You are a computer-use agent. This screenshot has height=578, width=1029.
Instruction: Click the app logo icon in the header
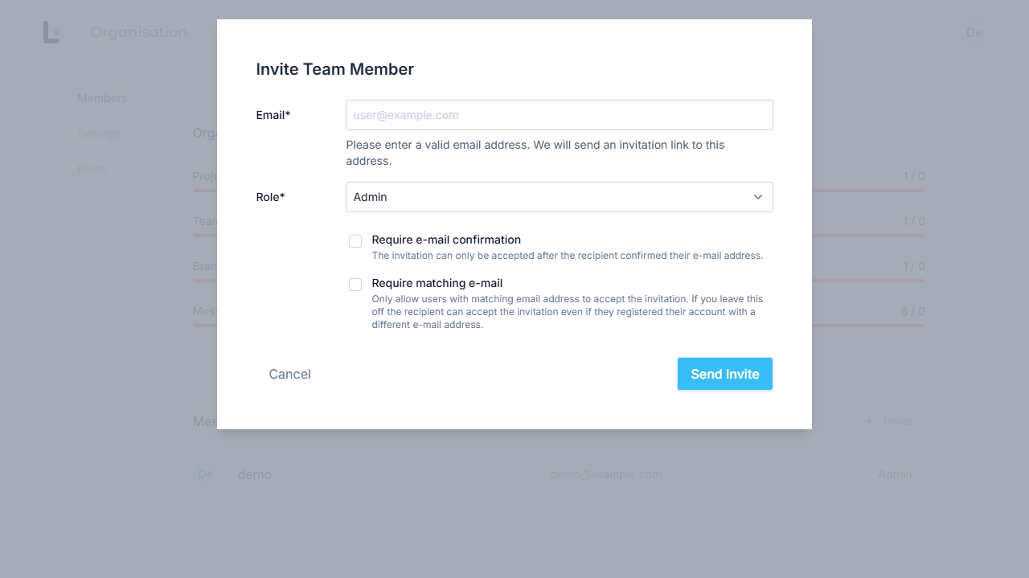[x=51, y=32]
